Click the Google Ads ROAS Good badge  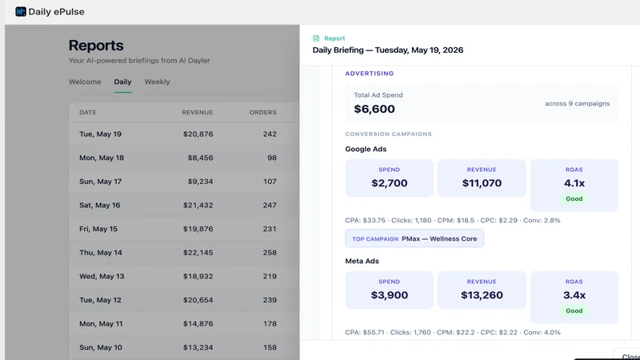point(574,198)
